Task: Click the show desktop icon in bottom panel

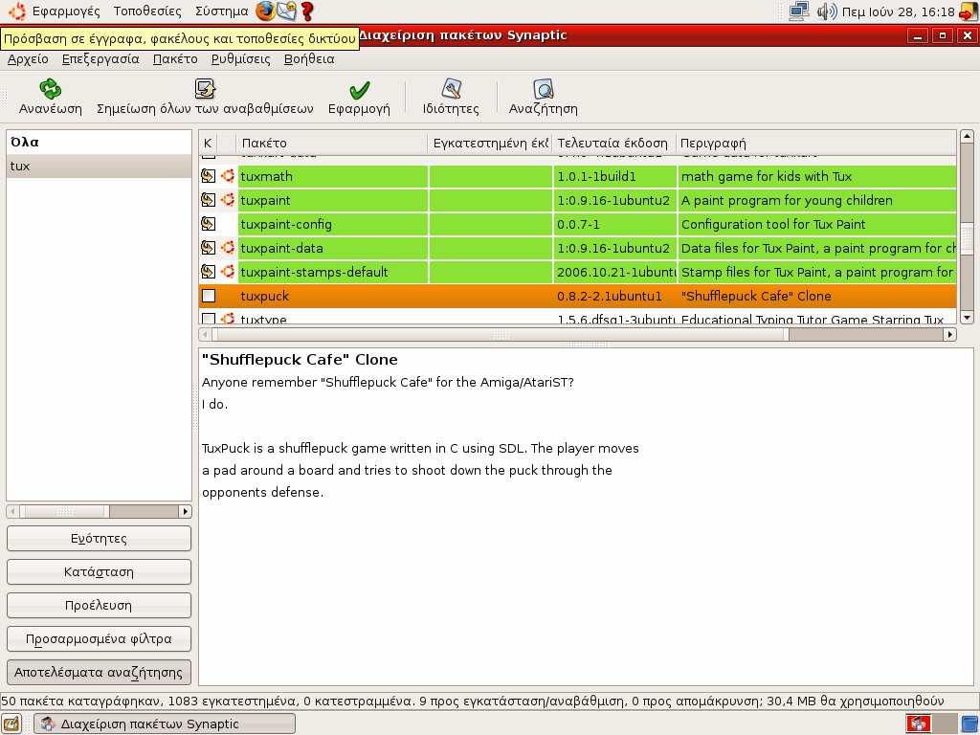Action: click(x=11, y=724)
